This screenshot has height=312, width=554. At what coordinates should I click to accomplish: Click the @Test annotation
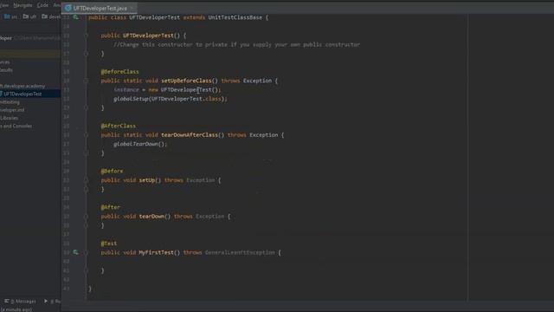[109, 244]
